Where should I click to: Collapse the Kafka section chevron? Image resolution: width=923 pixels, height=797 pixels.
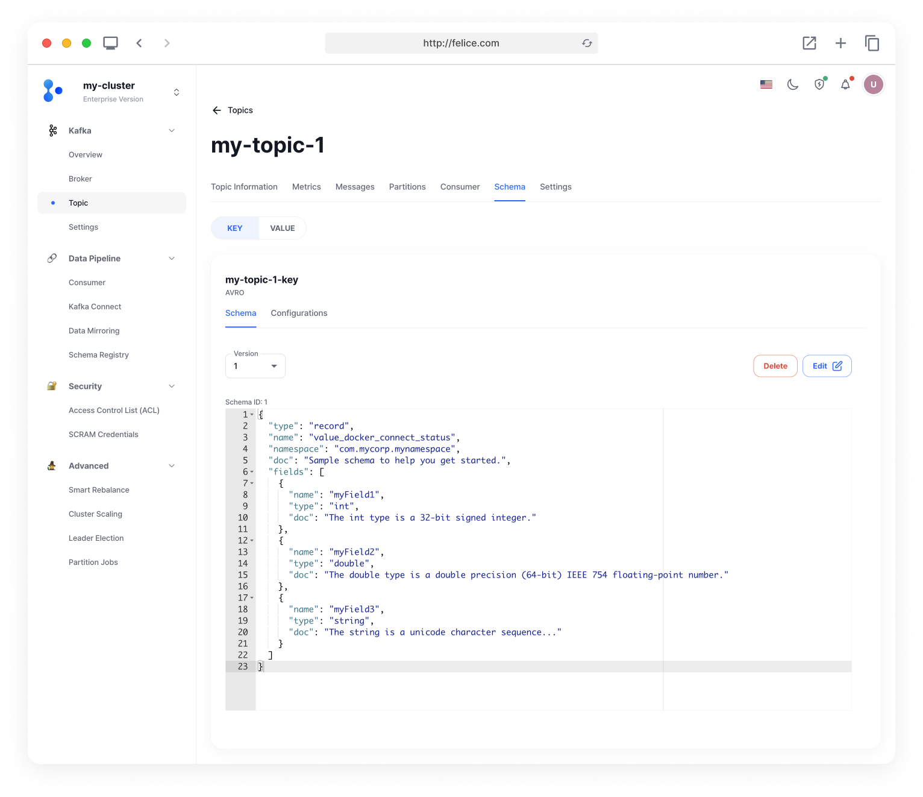[172, 131]
